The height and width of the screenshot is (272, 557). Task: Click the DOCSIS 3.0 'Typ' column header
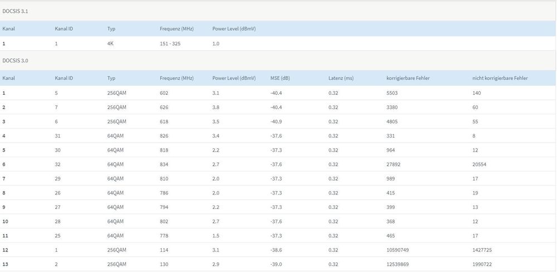[111, 78]
